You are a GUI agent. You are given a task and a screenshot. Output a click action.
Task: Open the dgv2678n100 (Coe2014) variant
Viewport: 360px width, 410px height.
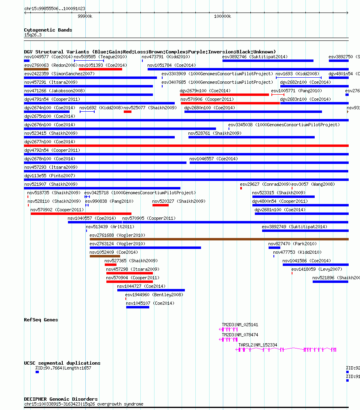point(105,163)
